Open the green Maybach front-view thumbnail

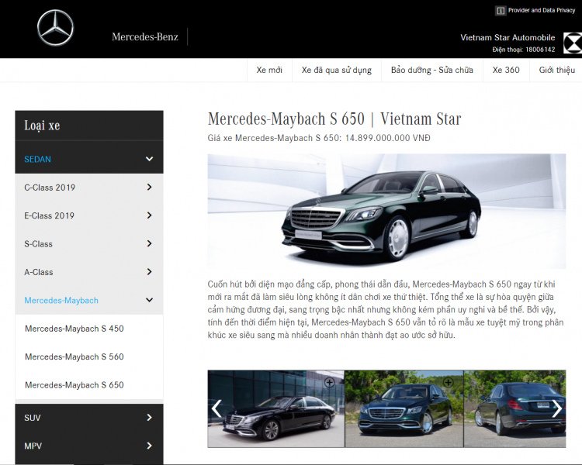[x=404, y=408]
